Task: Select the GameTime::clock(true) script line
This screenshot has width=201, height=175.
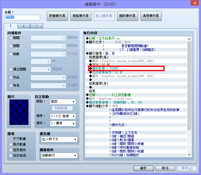Action: pos(136,99)
